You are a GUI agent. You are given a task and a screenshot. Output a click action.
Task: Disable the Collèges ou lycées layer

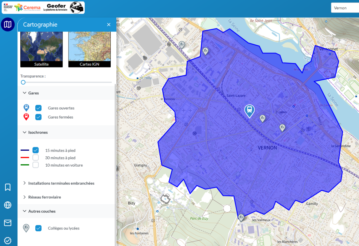pyautogui.click(x=38, y=228)
